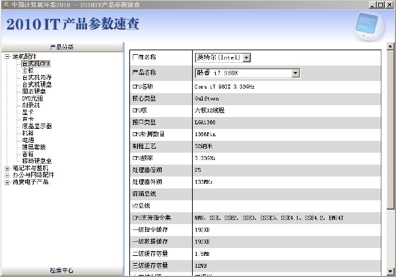The width and height of the screenshot is (396, 277).
Task: Select 主板 in the category tree
Action: (28, 71)
